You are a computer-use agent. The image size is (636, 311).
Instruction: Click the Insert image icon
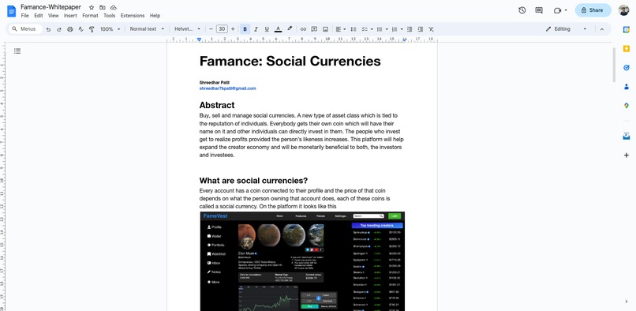click(x=325, y=29)
